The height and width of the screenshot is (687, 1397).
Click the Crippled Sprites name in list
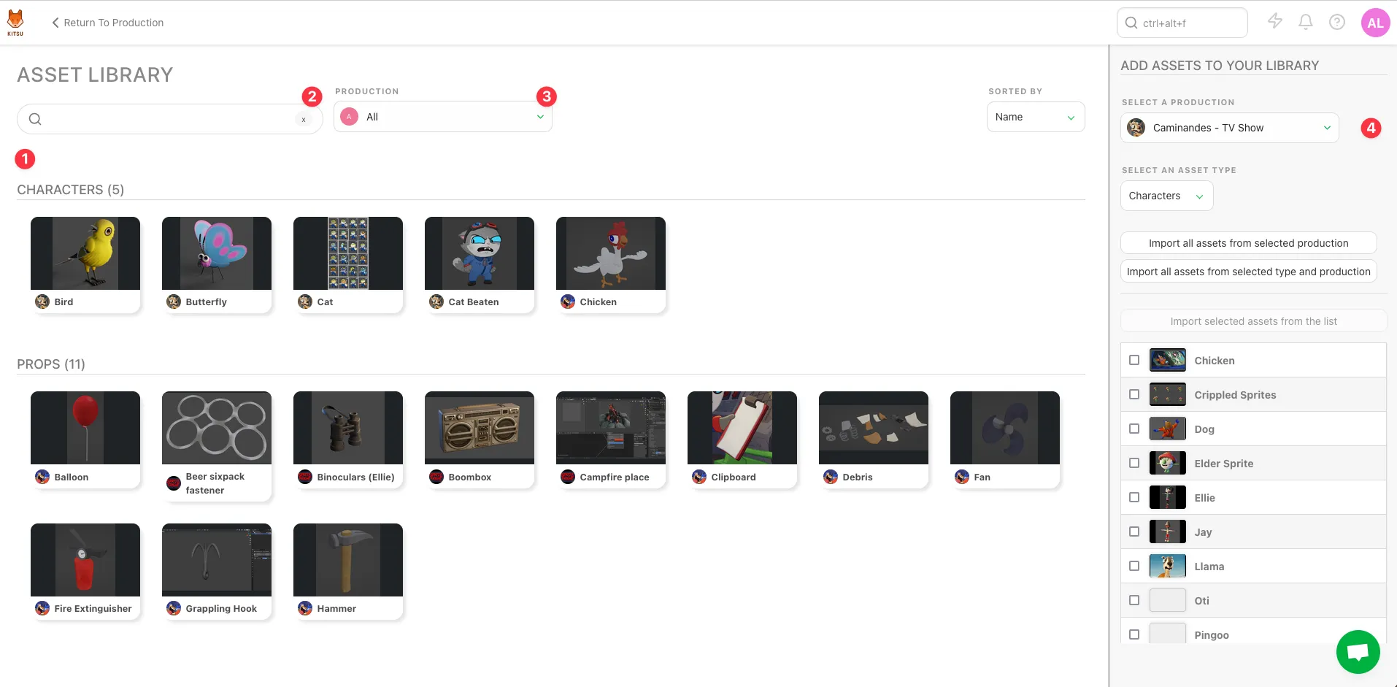coord(1235,395)
